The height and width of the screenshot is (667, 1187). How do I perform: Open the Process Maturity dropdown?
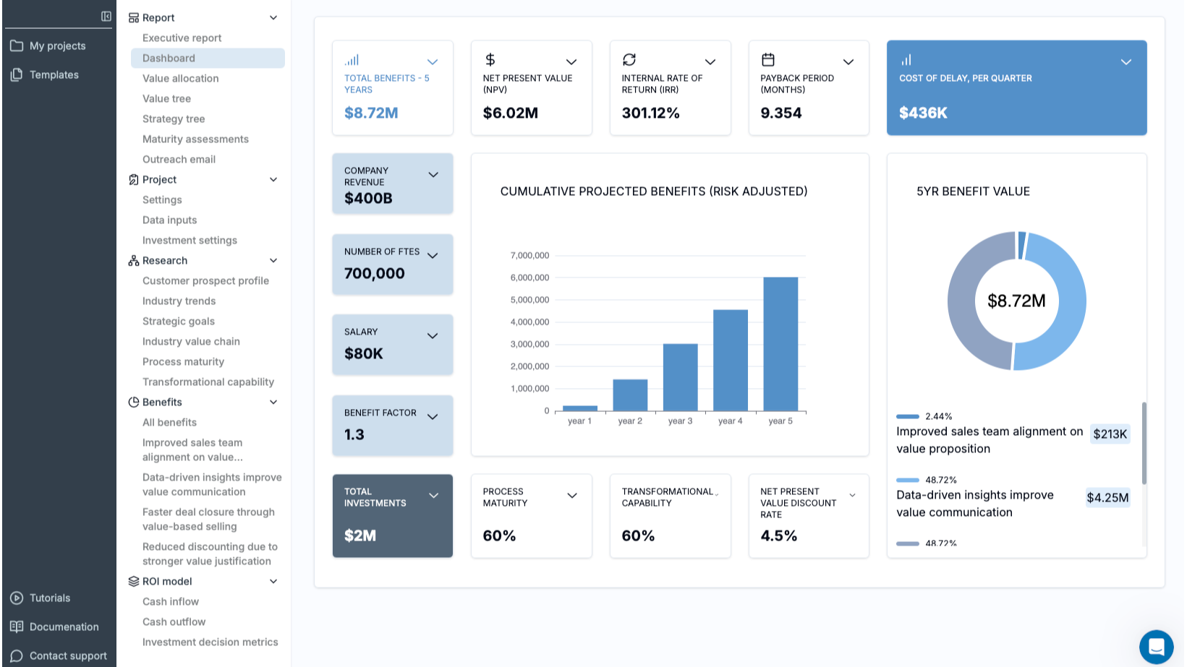click(x=571, y=496)
